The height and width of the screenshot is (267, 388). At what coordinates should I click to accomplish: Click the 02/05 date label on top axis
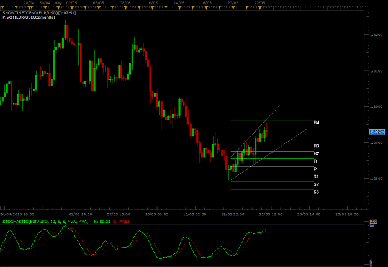72,3
